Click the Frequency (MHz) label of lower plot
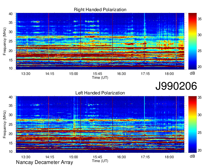 pos(5,124)
